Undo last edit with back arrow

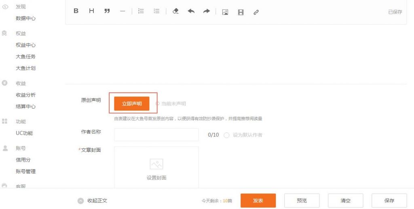click(191, 11)
